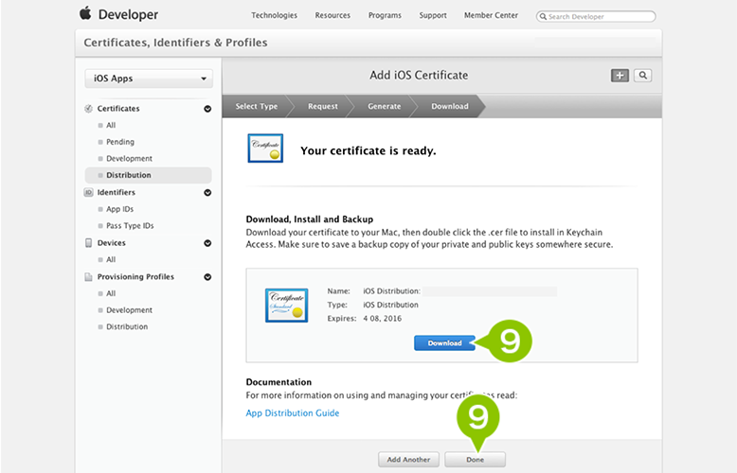Click the Certificates section seal icon
Image resolution: width=737 pixels, height=473 pixels.
point(88,109)
